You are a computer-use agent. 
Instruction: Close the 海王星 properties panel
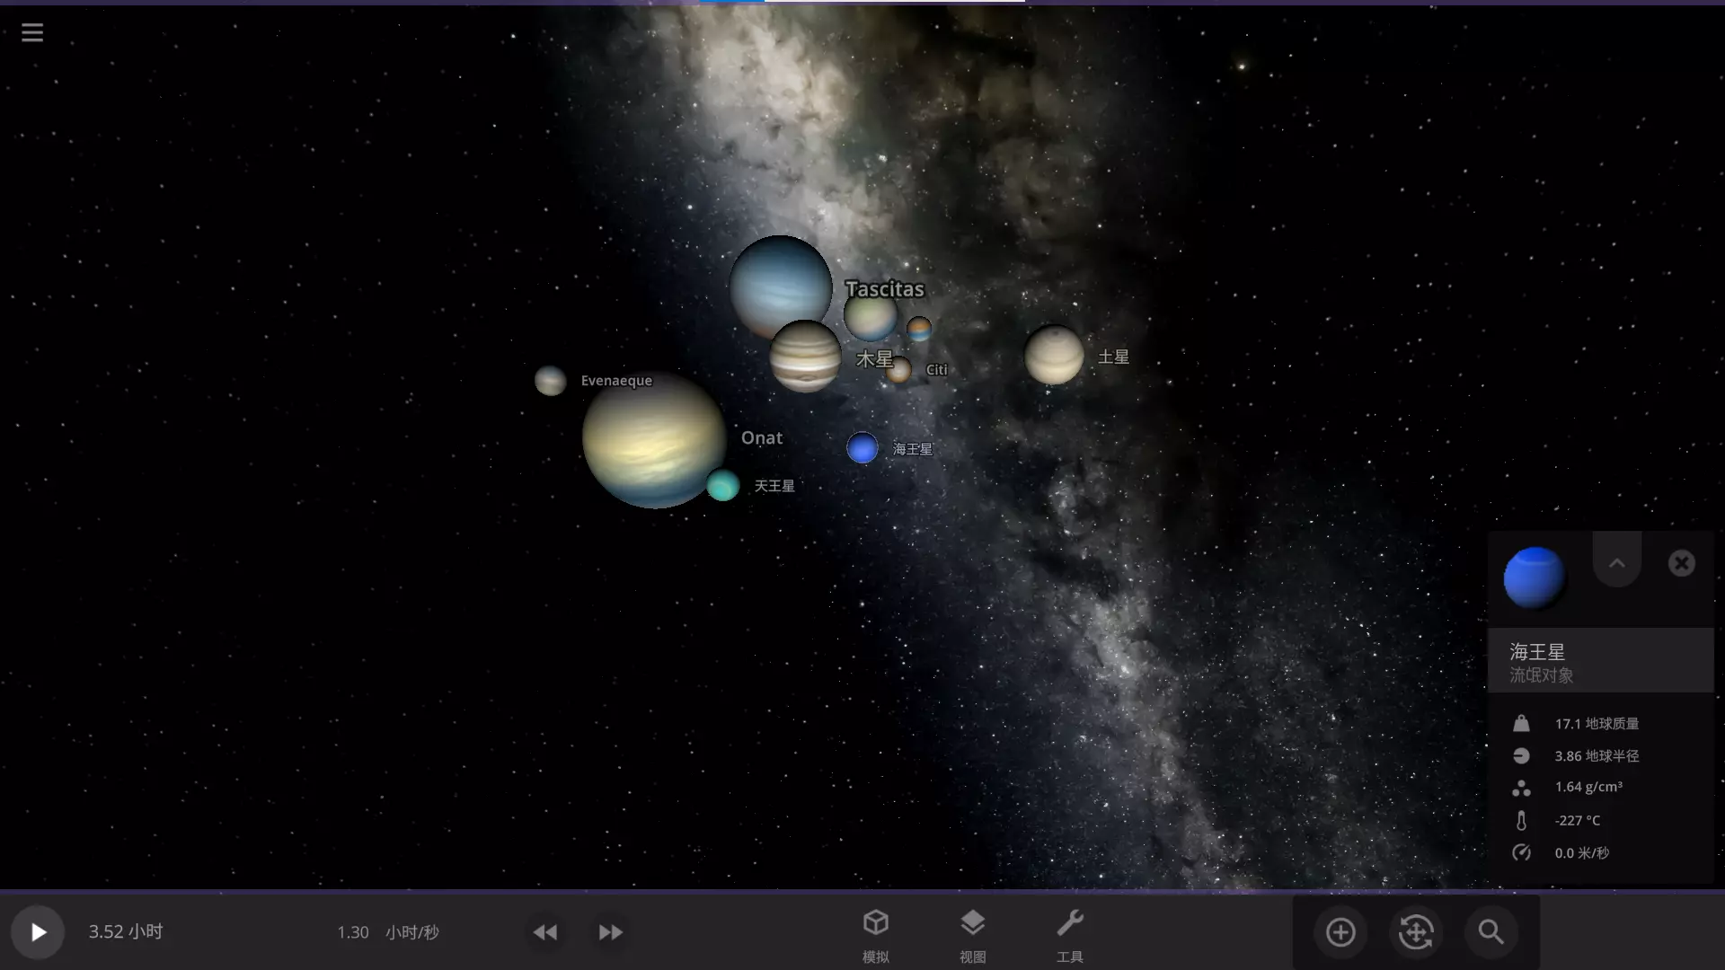coord(1681,563)
